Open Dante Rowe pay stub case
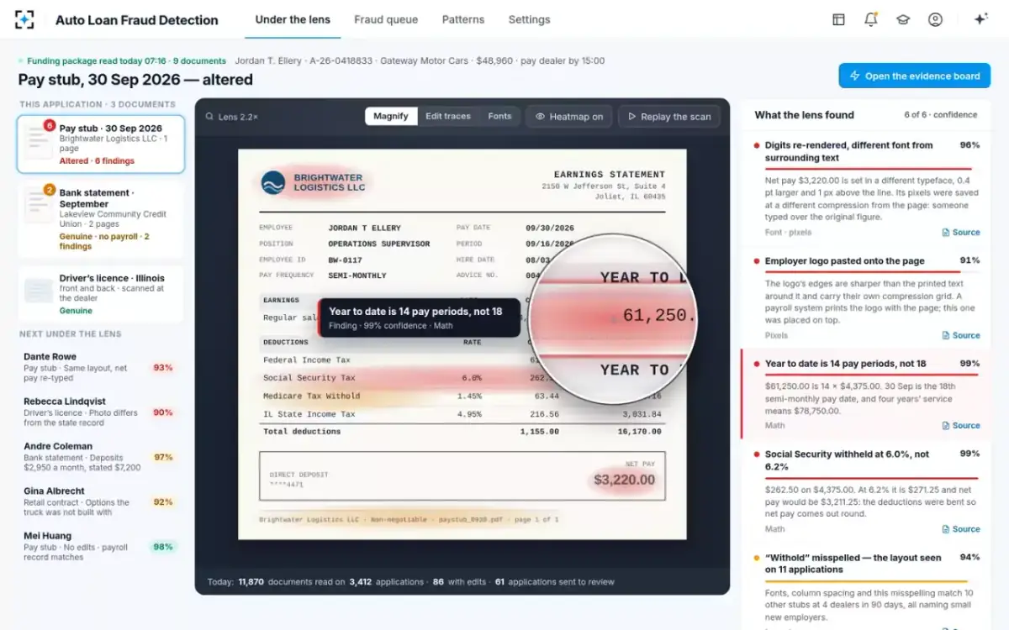 (101, 367)
